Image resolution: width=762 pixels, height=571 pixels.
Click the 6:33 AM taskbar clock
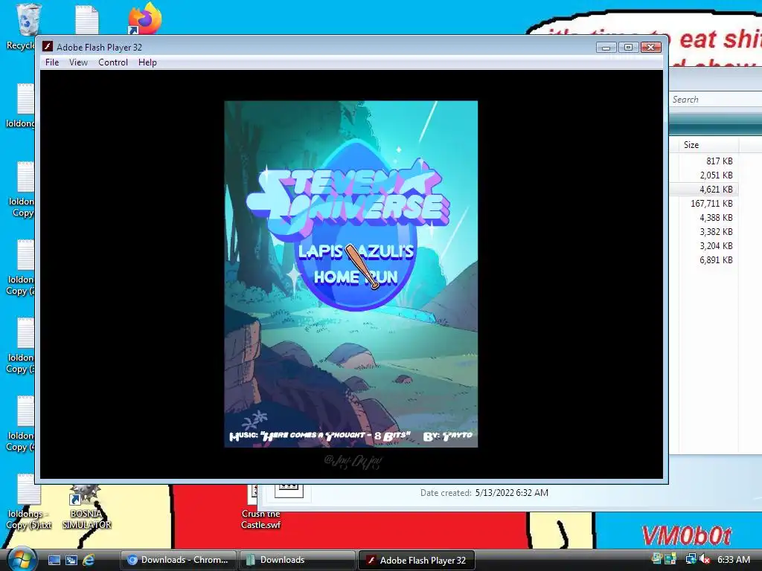point(733,559)
